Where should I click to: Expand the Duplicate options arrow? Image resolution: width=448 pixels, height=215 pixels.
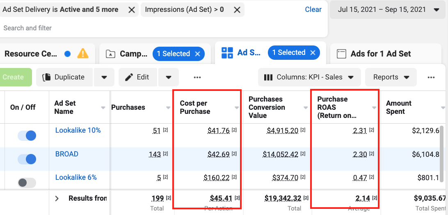104,77
